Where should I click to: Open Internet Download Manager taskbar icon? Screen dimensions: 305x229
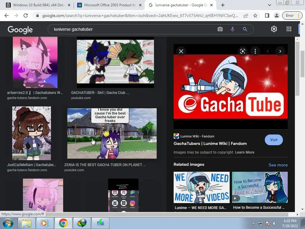point(82,223)
